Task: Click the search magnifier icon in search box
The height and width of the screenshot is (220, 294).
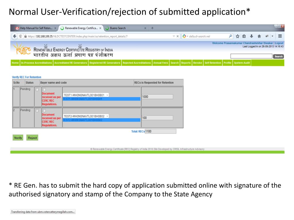Action: coord(231,36)
